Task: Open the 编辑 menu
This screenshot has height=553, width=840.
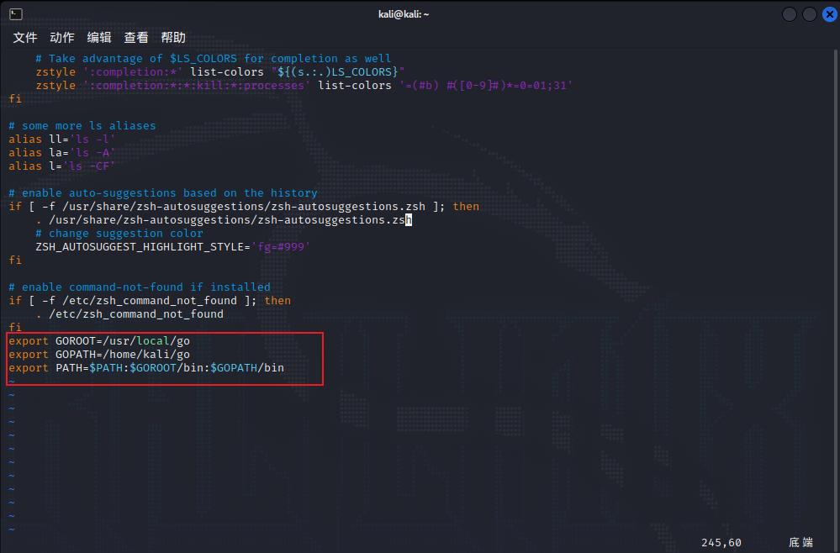Action: [98, 37]
